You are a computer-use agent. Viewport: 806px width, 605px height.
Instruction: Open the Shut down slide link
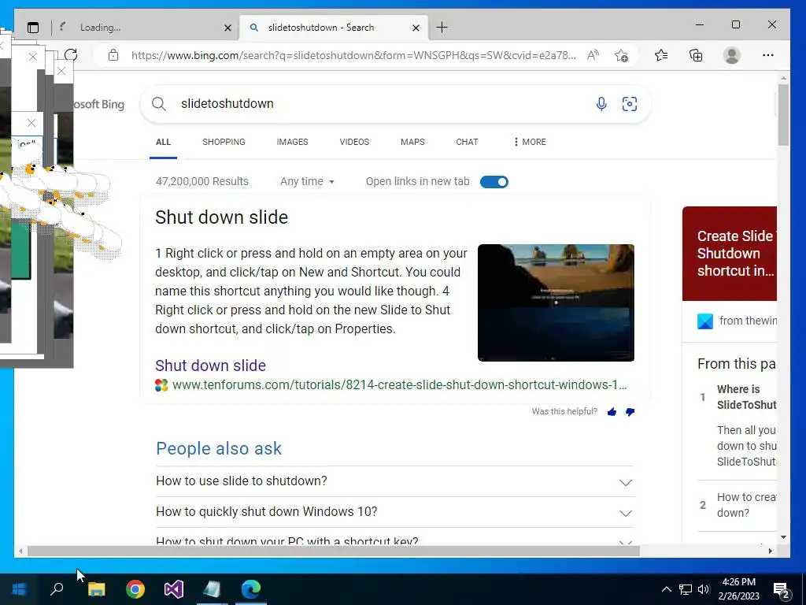click(210, 366)
